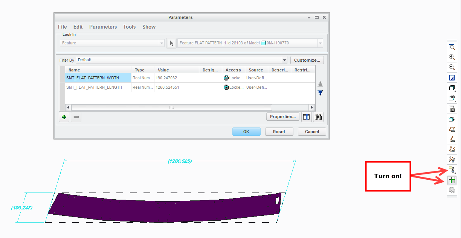
Task: Click the Repaint screen icon
Action: tap(452, 78)
